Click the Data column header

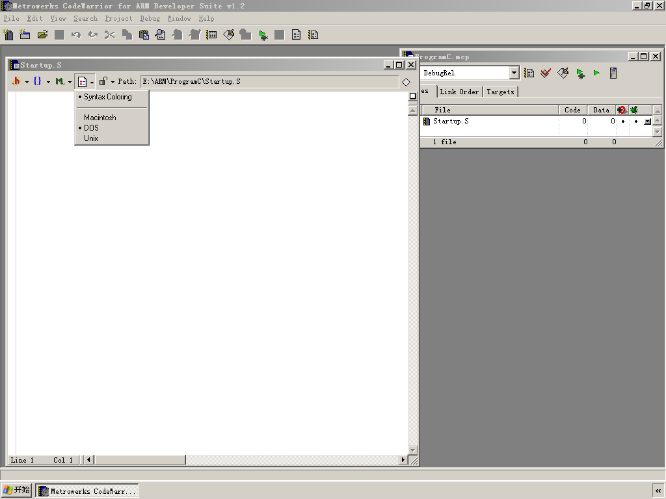(602, 110)
